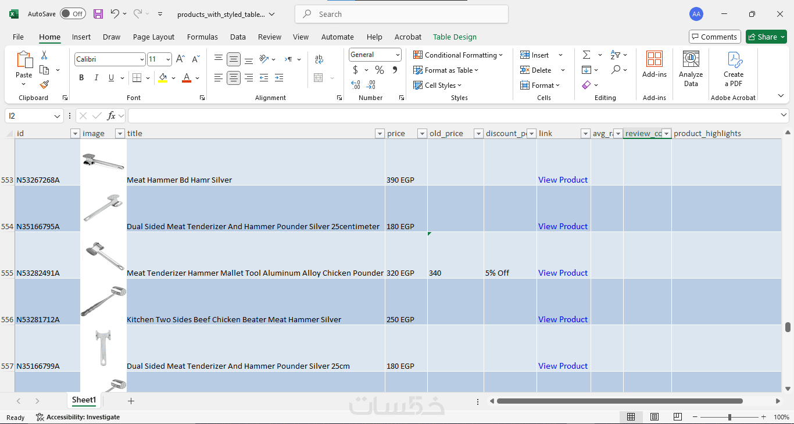This screenshot has height=424, width=794.
Task: Open the price column filter dropdown
Action: point(422,134)
